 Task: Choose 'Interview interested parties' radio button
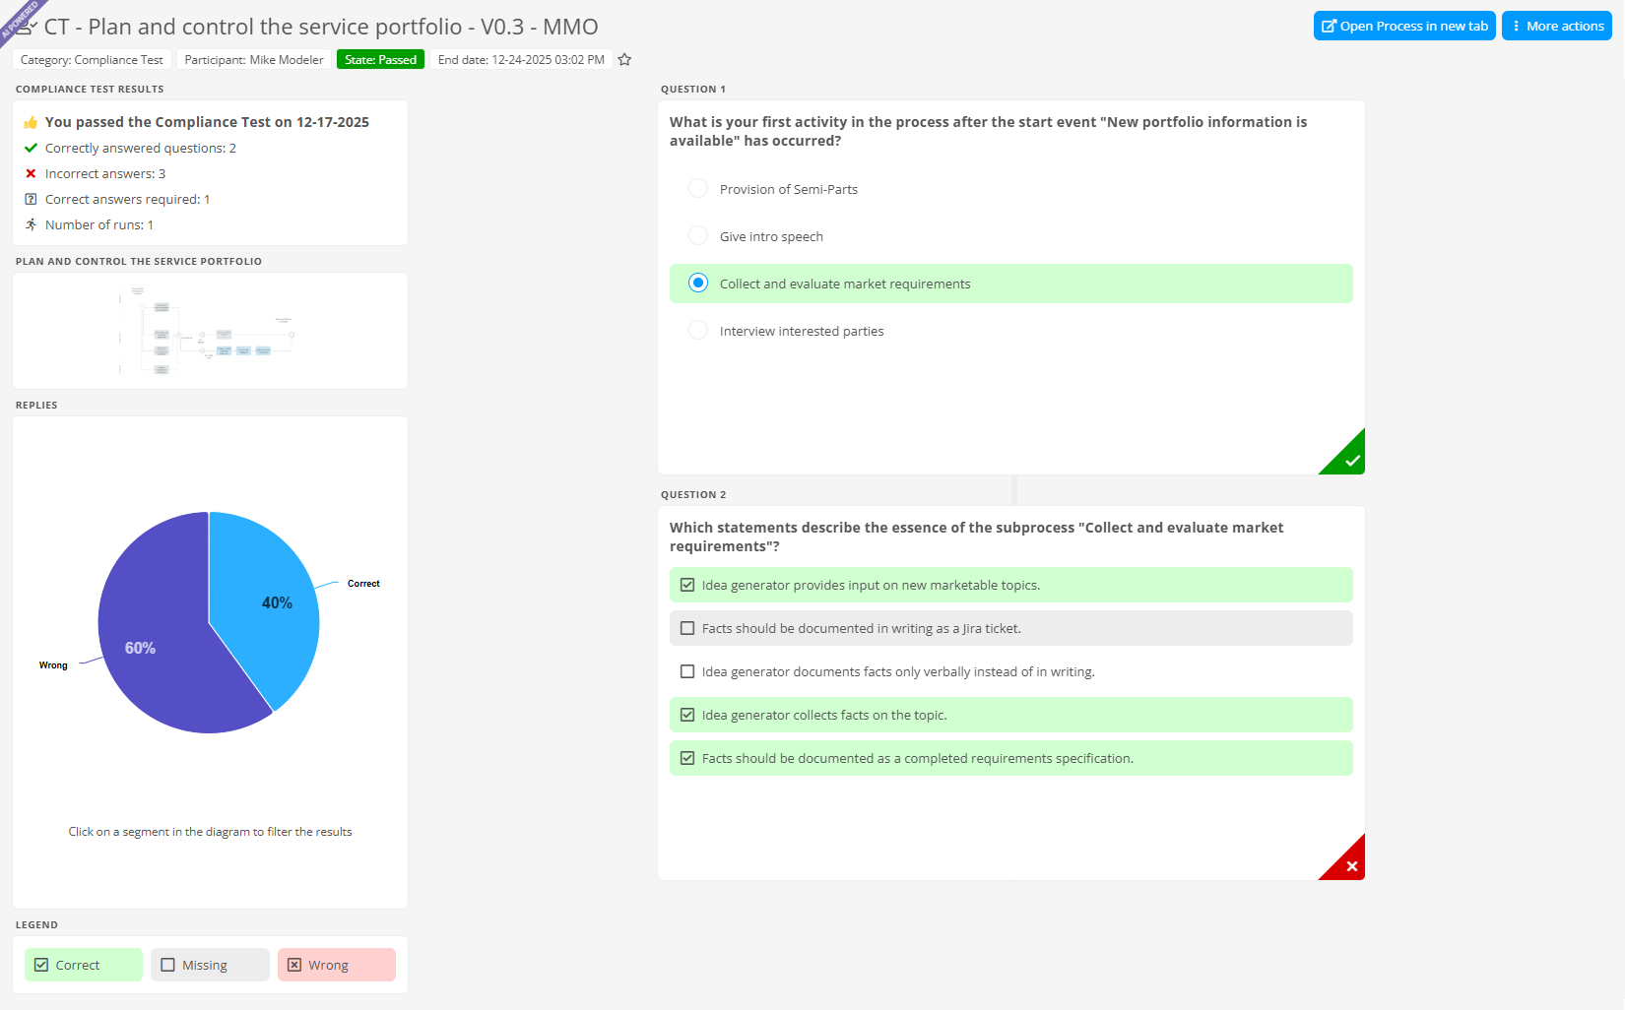(698, 331)
